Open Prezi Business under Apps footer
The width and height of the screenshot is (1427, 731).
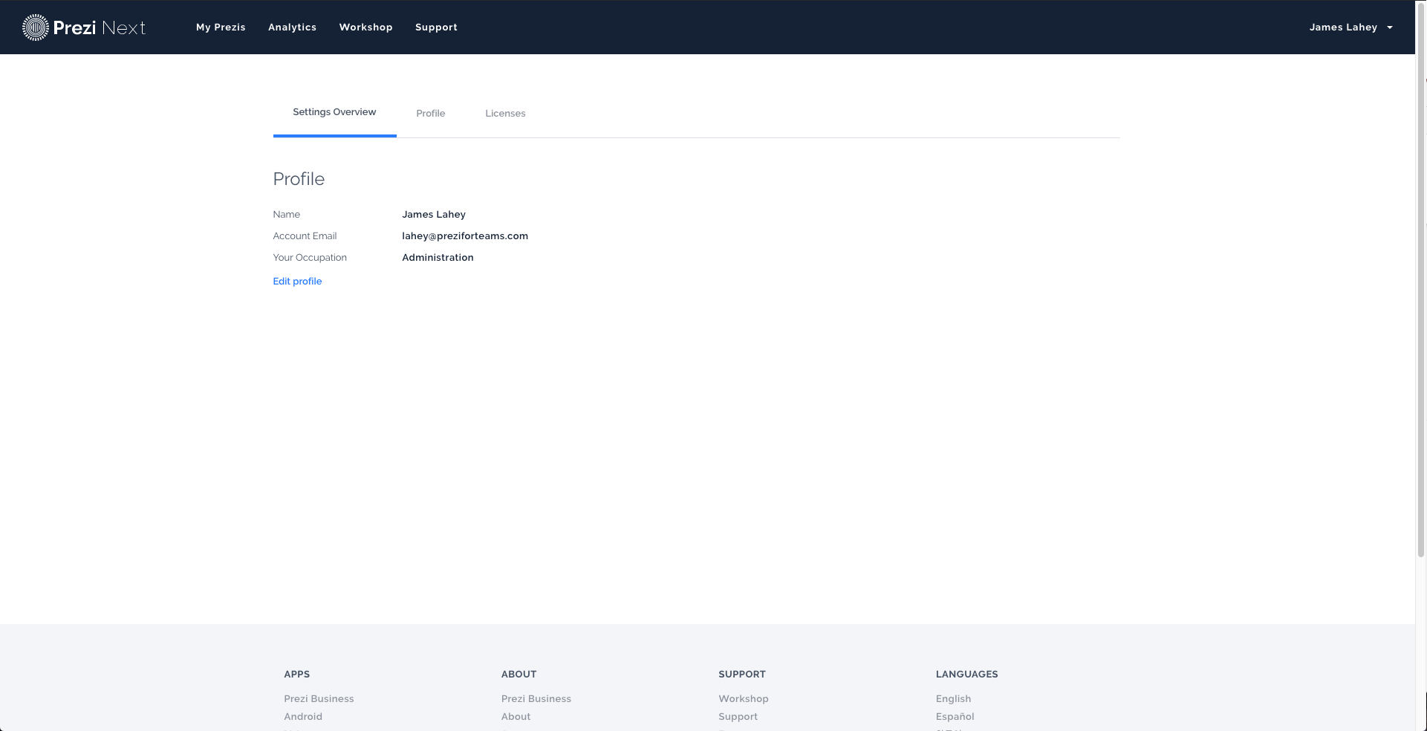319,699
